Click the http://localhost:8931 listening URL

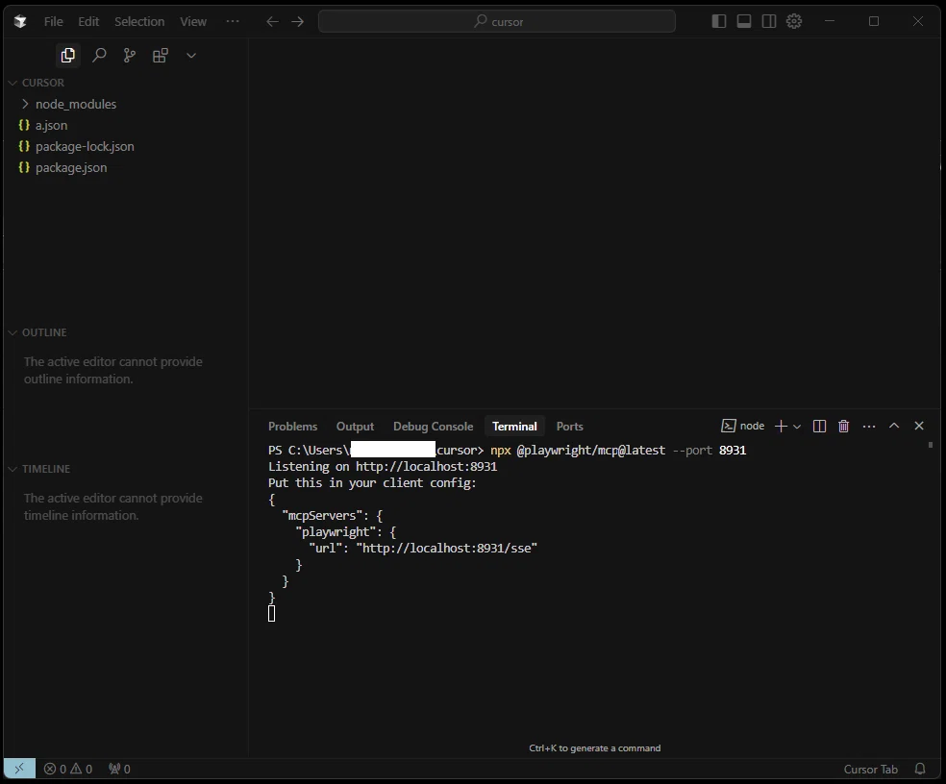click(426, 466)
